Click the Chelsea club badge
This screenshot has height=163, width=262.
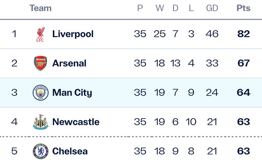click(41, 151)
